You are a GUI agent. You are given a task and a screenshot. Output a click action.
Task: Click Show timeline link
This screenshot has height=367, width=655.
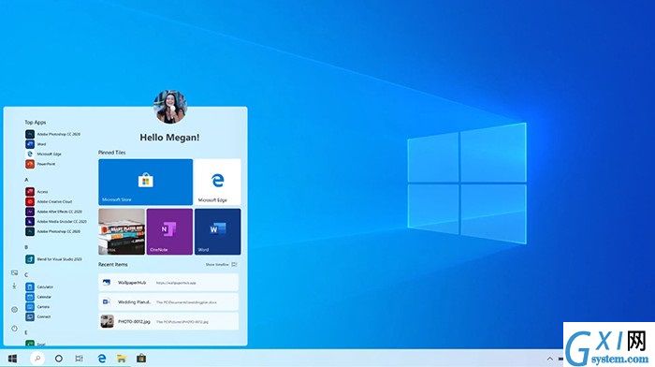[x=221, y=265]
